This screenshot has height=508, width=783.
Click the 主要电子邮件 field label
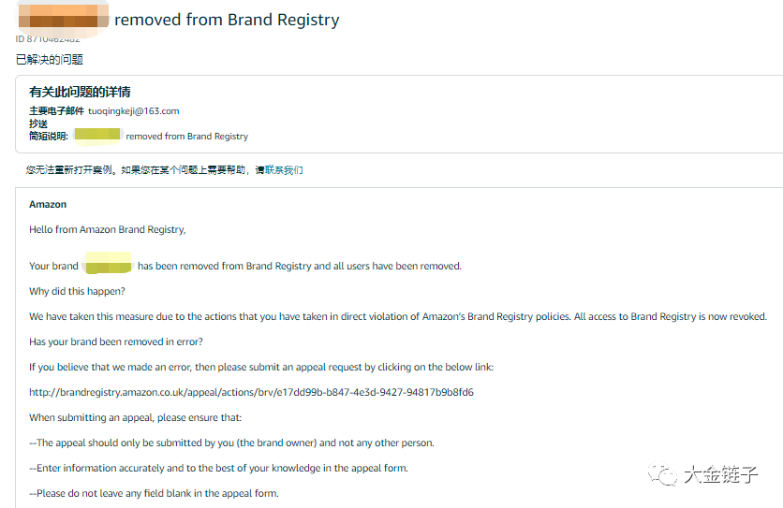pyautogui.click(x=56, y=110)
